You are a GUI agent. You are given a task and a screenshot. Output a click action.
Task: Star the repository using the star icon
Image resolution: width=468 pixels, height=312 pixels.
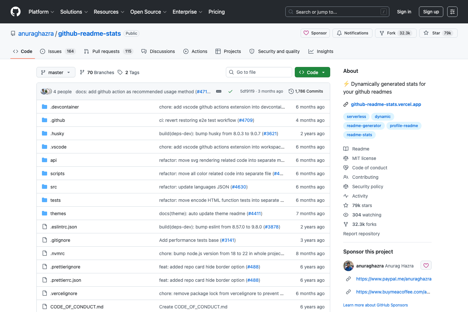coord(426,33)
